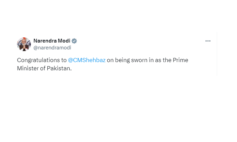The image size is (237, 142).
Task: Click the word "Pakistan" in the tweet
Action: pos(61,68)
